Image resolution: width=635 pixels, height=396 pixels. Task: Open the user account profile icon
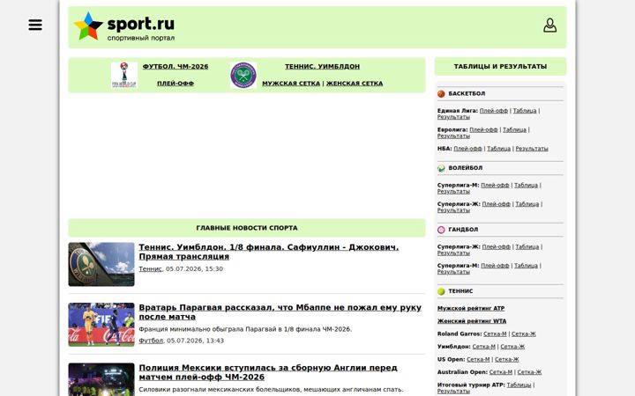click(549, 25)
